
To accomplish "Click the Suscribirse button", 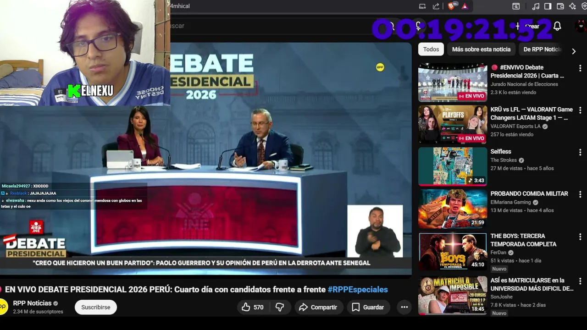I will tap(96, 307).
